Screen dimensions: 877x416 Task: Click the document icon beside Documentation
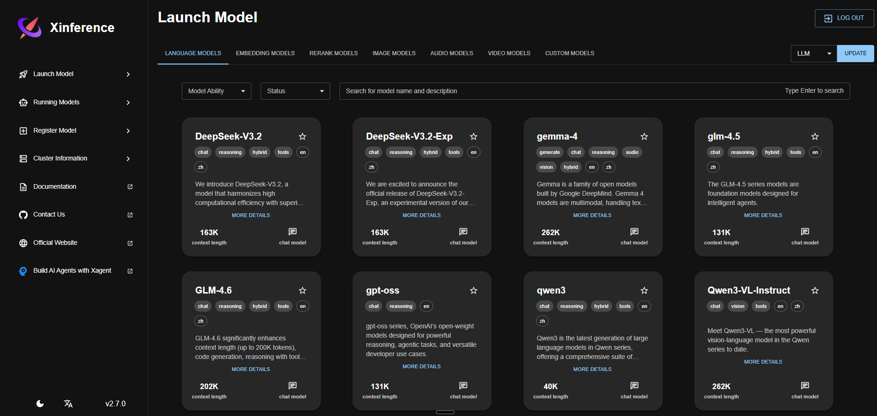[x=23, y=187]
